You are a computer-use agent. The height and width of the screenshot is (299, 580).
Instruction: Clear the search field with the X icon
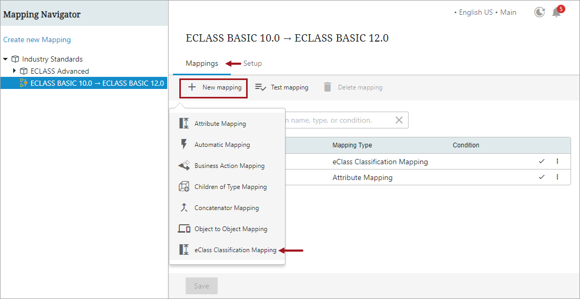pos(399,120)
